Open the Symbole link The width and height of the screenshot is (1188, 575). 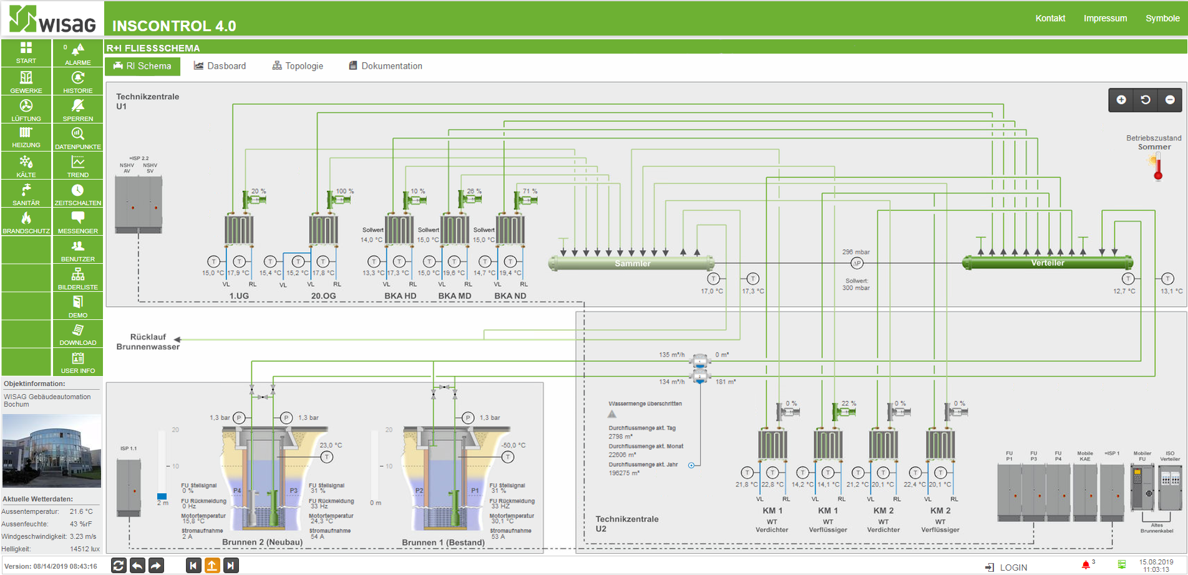1162,18
